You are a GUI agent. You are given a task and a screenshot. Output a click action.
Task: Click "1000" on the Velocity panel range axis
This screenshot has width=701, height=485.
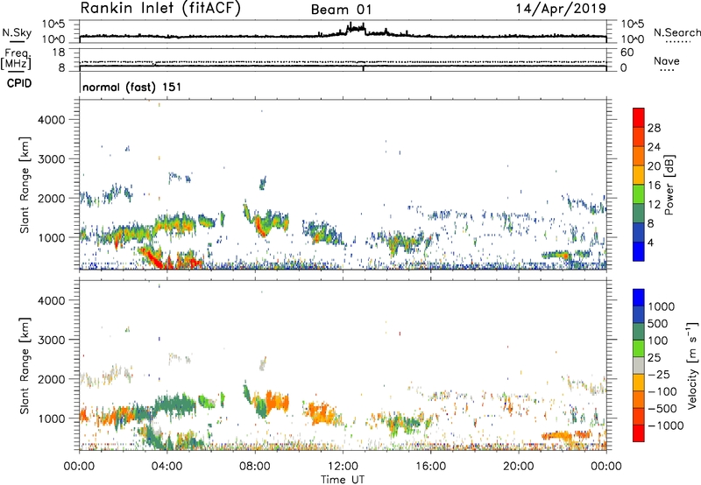51,418
